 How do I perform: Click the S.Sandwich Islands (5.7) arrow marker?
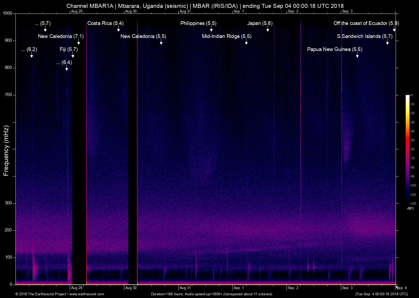point(388,42)
